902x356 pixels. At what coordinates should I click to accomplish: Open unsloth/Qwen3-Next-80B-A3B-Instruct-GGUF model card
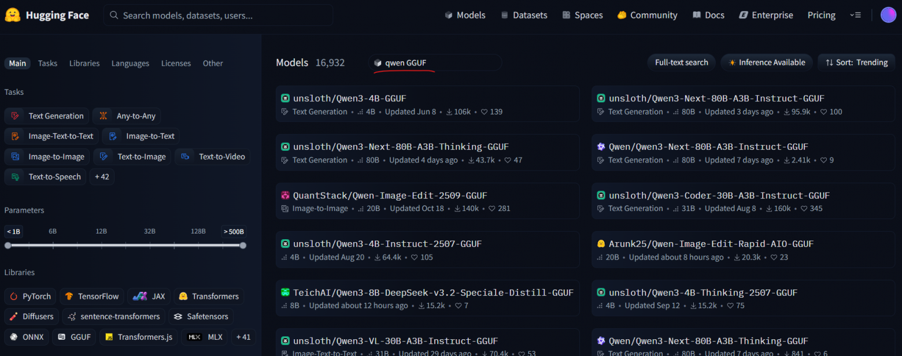pos(743,104)
